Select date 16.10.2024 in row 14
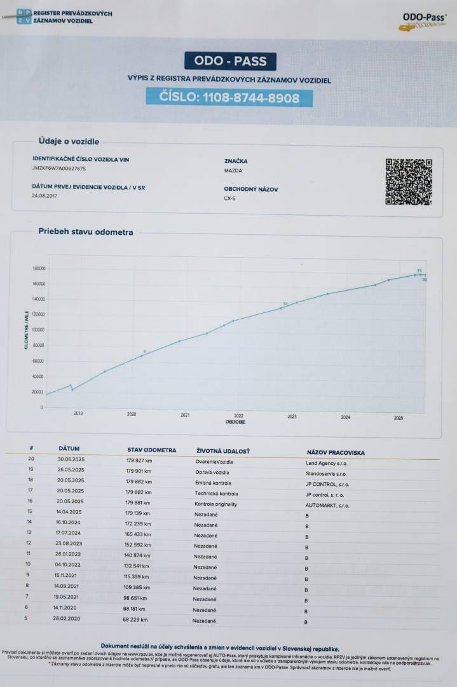457x687 pixels. 68,522
